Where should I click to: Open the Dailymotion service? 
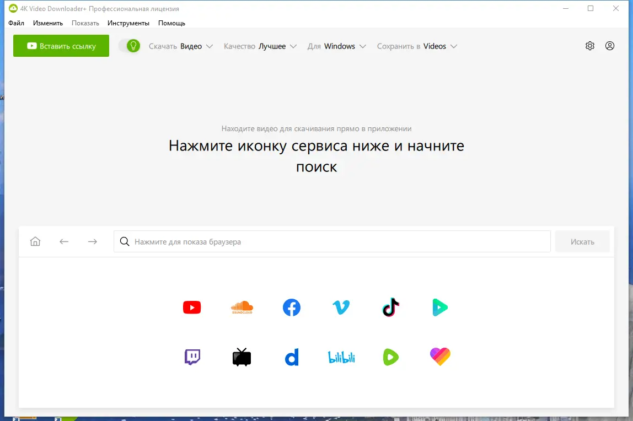click(x=291, y=357)
